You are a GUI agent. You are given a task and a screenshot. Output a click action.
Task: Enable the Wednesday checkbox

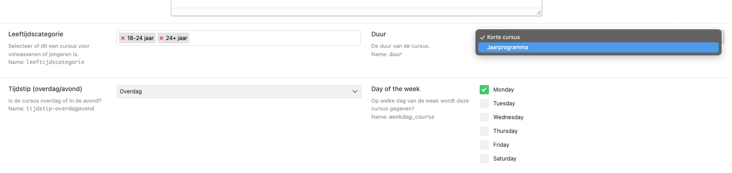(484, 117)
